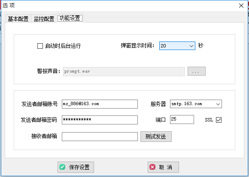Click the 端口 field showing 25
The width and height of the screenshot is (249, 177).
182,119
